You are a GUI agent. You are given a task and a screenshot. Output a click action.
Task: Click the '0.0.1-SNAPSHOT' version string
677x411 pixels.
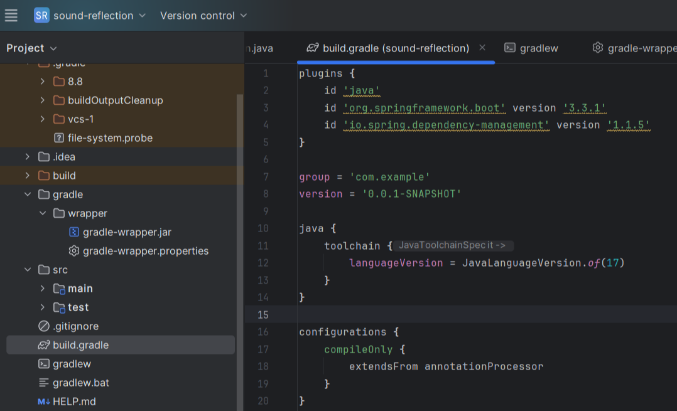[412, 194]
